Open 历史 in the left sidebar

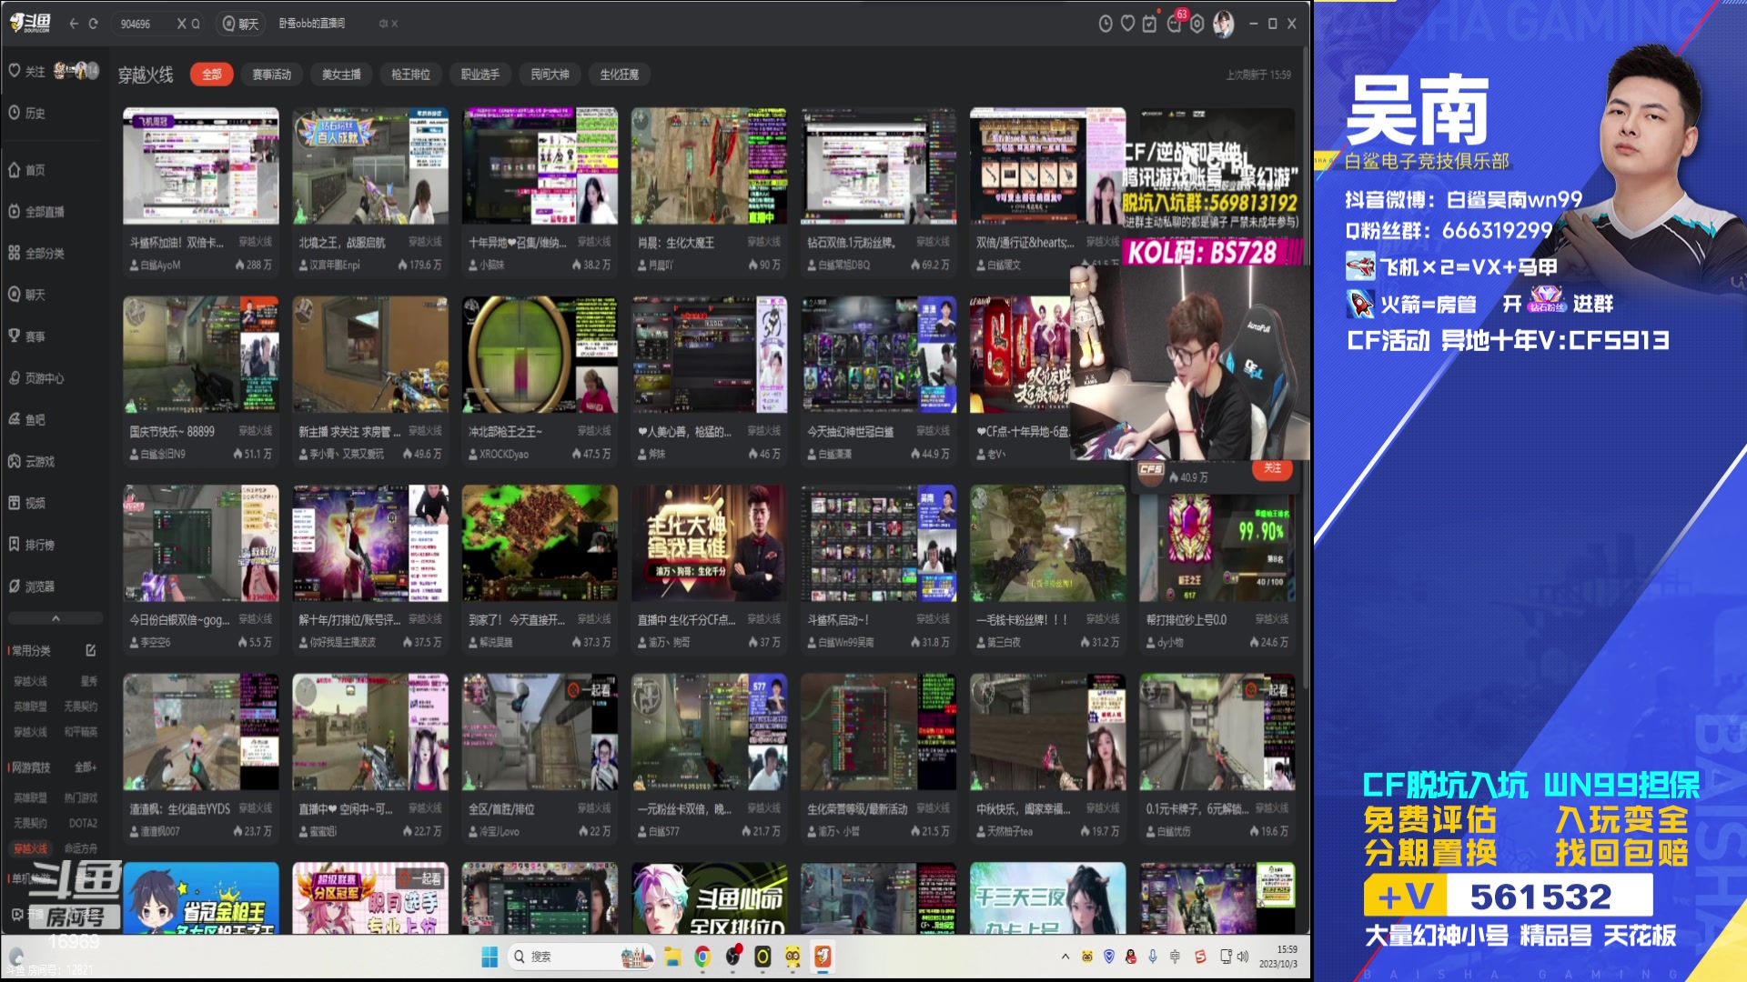pos(26,113)
